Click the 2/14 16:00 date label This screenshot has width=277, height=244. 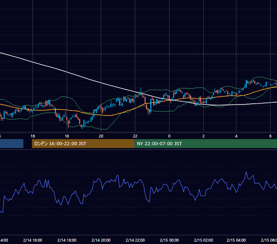click(x=33, y=240)
